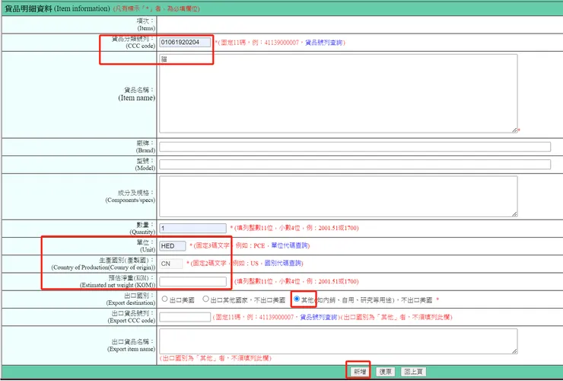
Task: Click the Export item name textarea resize handle
Action: (514, 351)
